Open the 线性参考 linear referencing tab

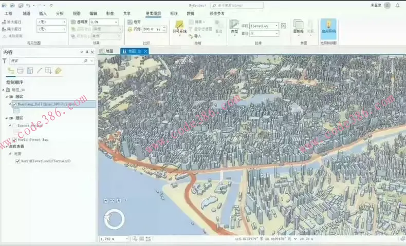pyautogui.click(x=217, y=13)
